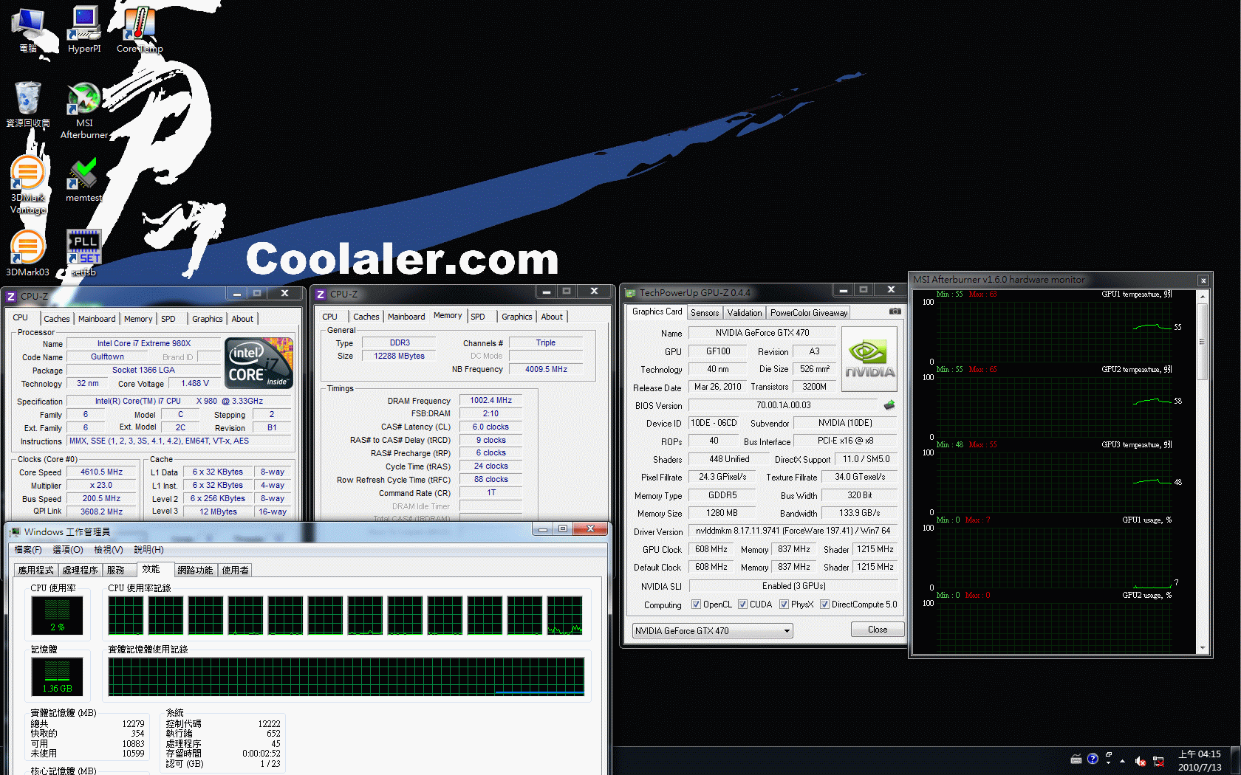
Task: Toggle the PhysX checkbox in GPU-Z
Action: [x=784, y=604]
